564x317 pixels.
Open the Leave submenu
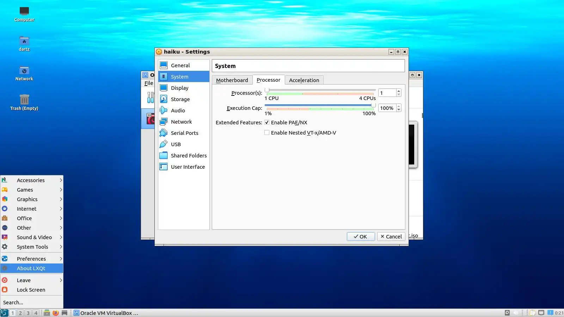click(32, 280)
